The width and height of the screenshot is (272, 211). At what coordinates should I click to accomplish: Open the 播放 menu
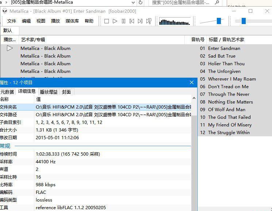point(55,21)
